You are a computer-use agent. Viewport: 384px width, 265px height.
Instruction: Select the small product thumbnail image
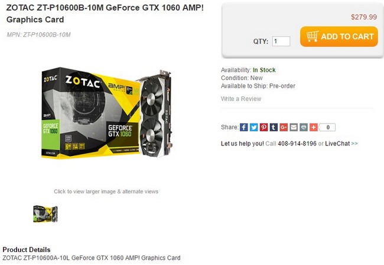45,214
